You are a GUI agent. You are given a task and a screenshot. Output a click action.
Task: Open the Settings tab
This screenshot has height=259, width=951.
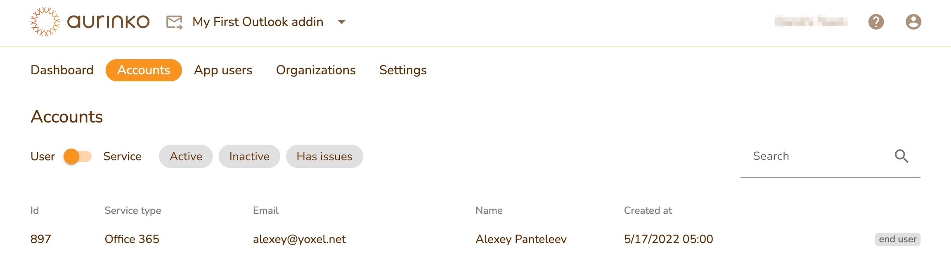[403, 70]
